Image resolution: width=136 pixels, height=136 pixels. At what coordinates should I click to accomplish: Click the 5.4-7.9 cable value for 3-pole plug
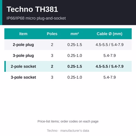(110, 55)
